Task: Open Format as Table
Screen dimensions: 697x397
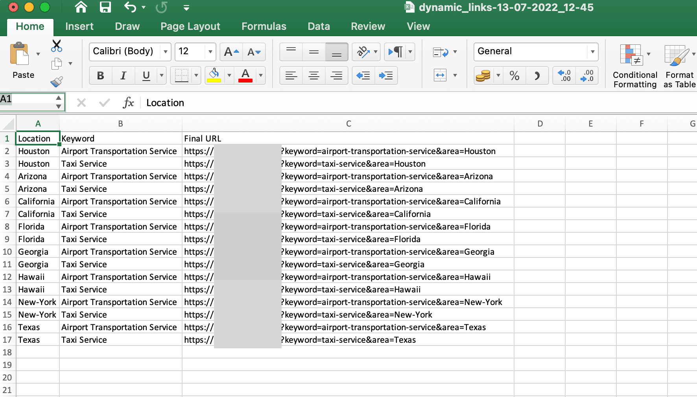Action: tap(679, 66)
